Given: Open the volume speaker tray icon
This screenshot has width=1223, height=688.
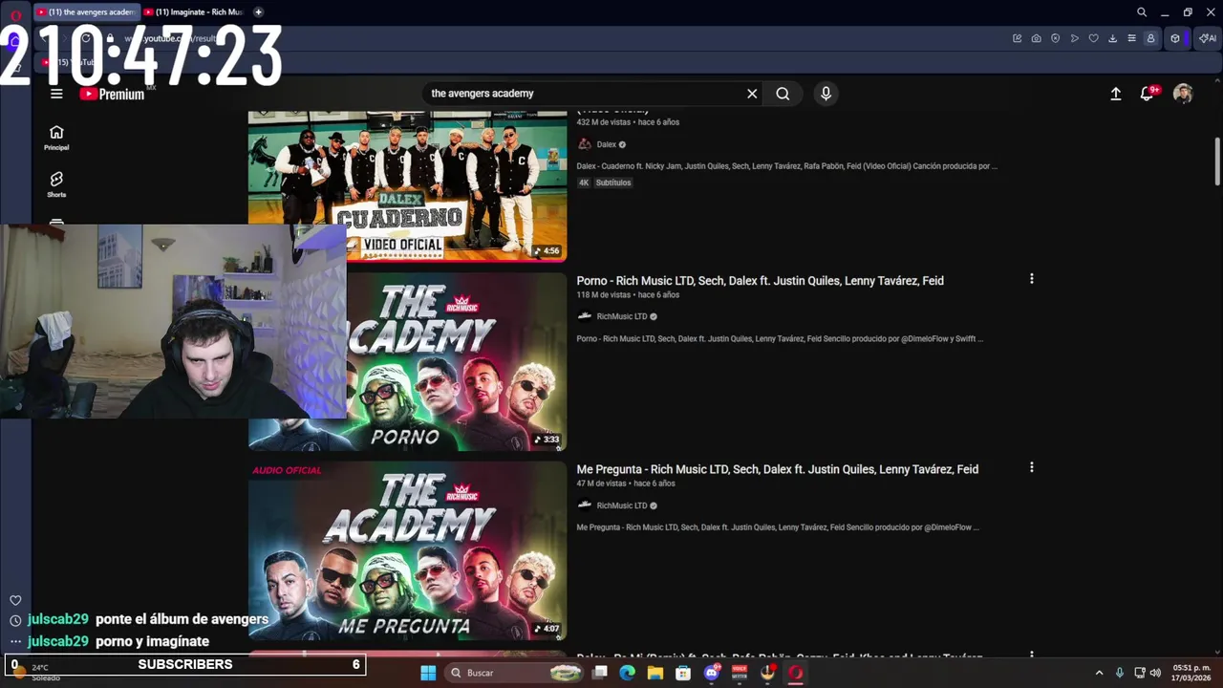Looking at the screenshot, I should coord(1155,673).
